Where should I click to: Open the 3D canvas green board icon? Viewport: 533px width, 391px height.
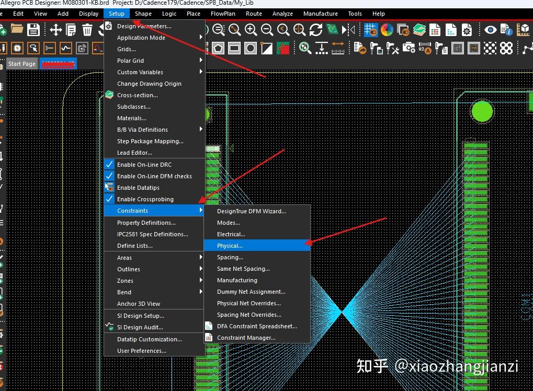(332, 30)
